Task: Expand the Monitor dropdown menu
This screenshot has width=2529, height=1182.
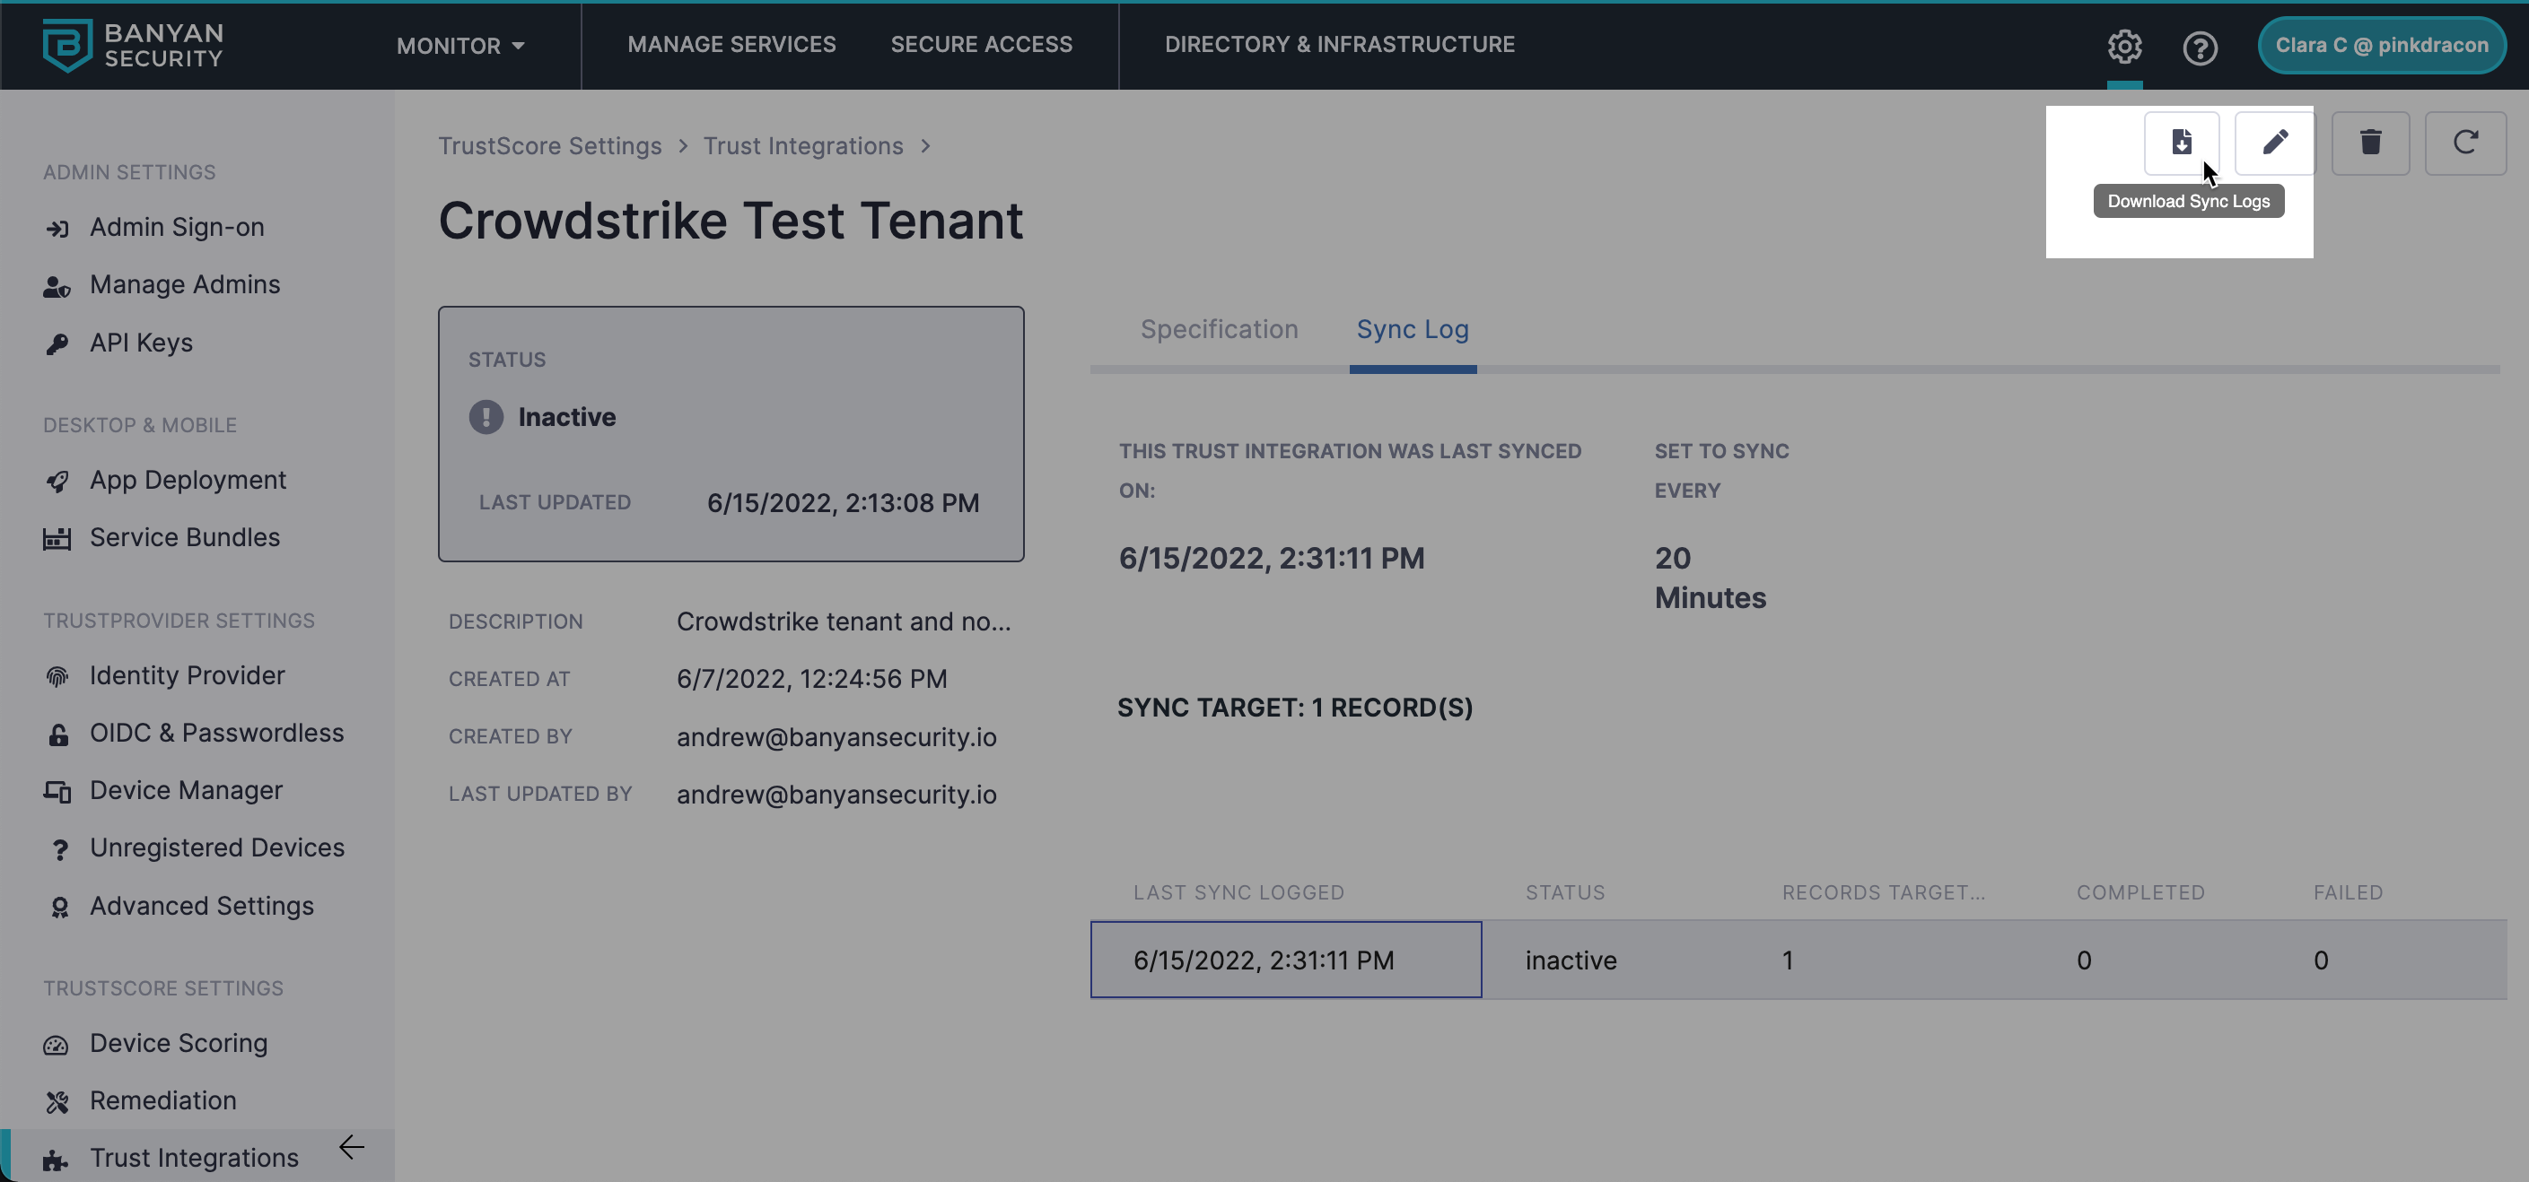Action: click(x=459, y=46)
